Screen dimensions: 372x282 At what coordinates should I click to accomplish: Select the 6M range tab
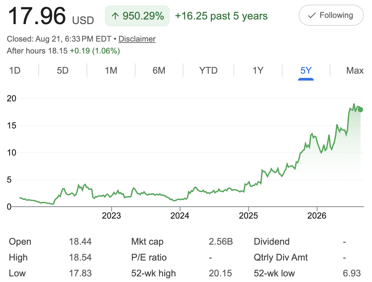pyautogui.click(x=159, y=70)
